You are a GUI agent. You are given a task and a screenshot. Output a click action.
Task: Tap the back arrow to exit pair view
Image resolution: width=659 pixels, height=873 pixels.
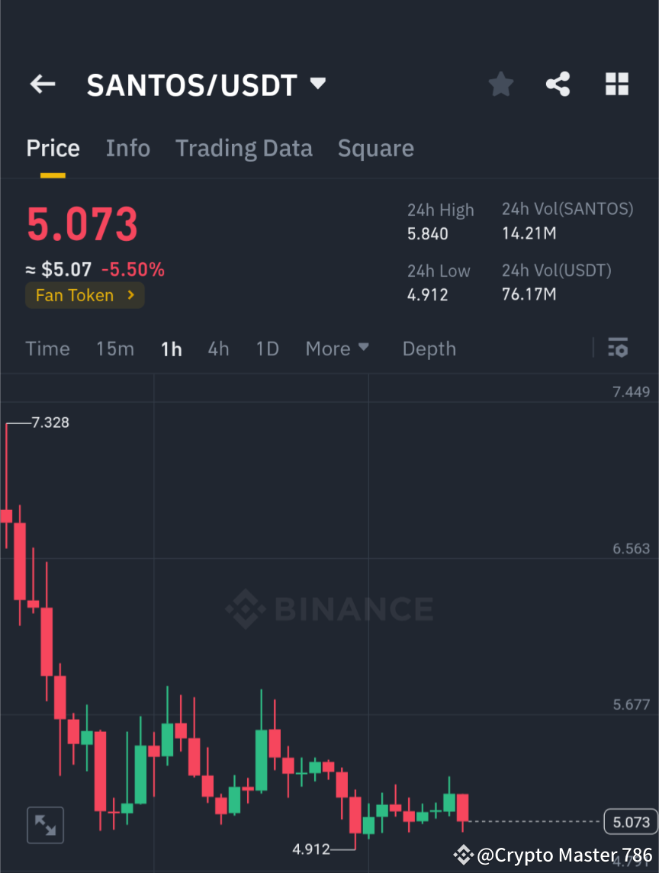click(42, 84)
